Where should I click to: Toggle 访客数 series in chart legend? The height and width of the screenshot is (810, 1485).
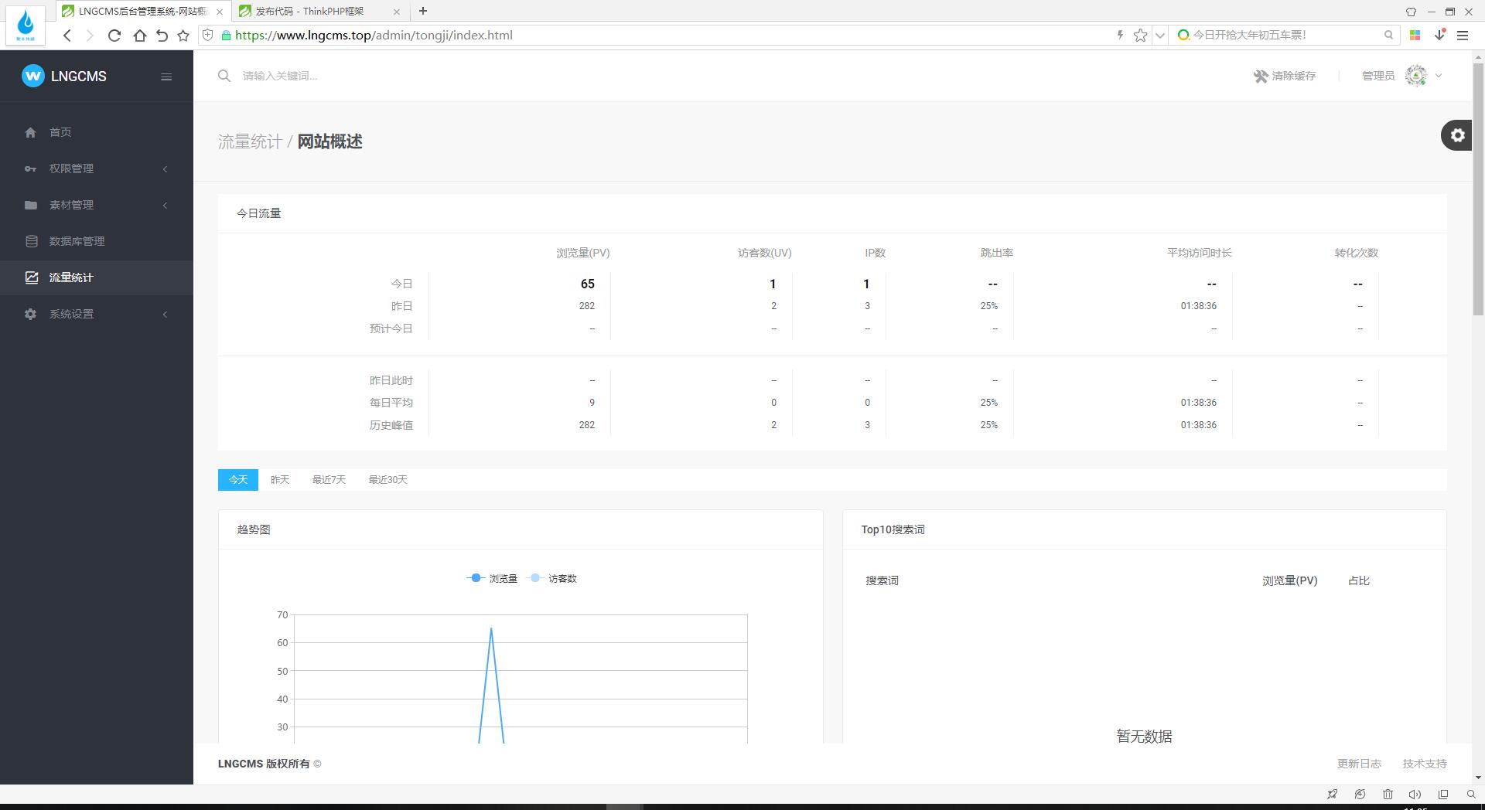[552, 578]
